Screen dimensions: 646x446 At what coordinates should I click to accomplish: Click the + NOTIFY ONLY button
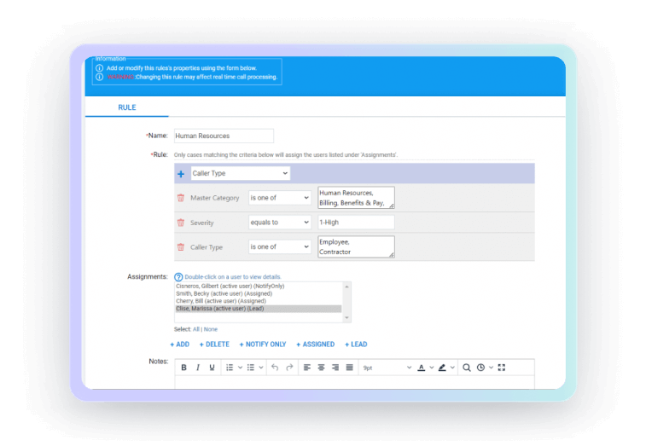coord(263,345)
